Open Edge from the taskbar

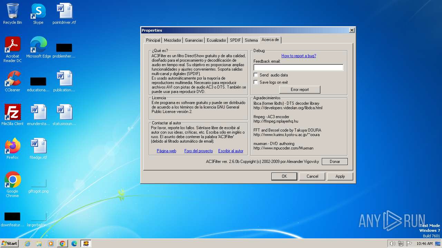pyautogui.click(x=74, y=244)
